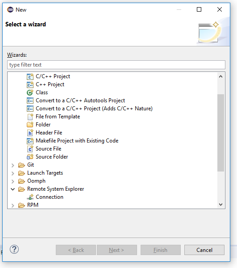The width and height of the screenshot is (237, 268).
Task: Open help via the question mark icon
Action: coord(14,249)
